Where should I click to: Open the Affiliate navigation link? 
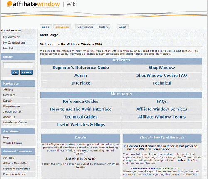pyautogui.click(x=8, y=89)
